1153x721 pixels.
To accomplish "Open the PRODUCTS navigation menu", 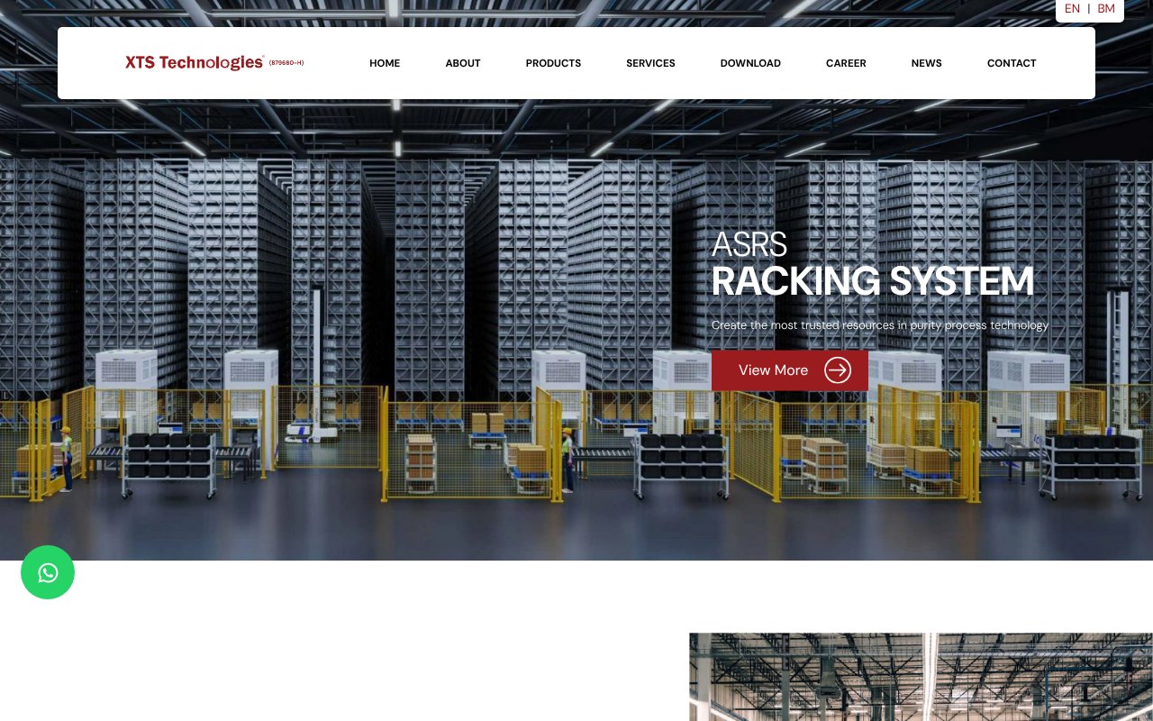I will pyautogui.click(x=553, y=63).
